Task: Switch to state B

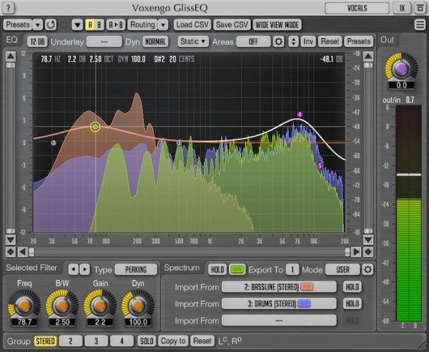Action: (x=99, y=25)
